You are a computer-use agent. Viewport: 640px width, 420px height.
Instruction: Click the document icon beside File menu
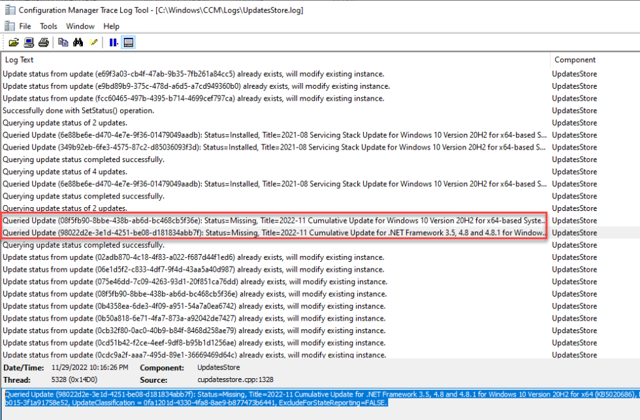(8, 26)
